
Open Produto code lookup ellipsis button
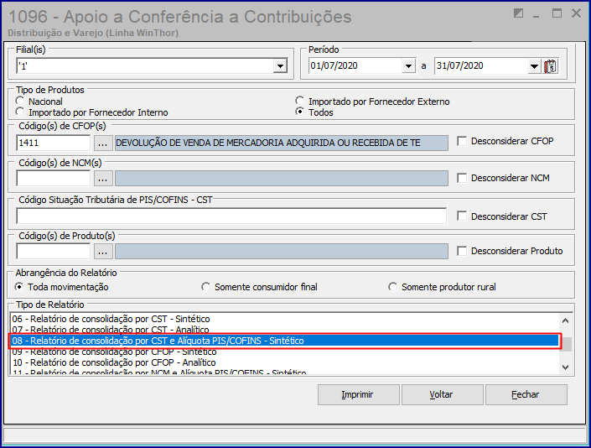[103, 251]
